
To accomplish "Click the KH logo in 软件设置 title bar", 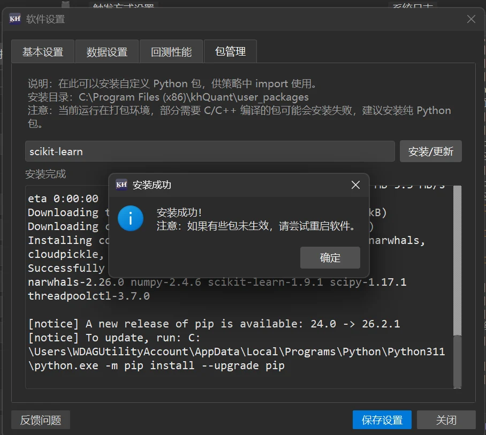I will (x=15, y=19).
